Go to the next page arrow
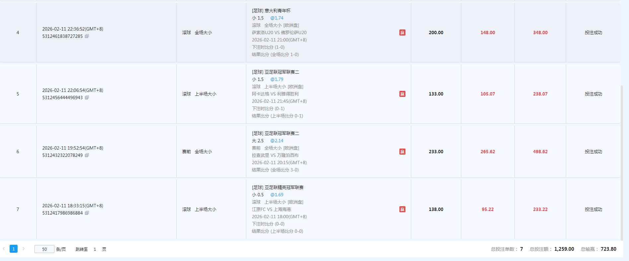Screen dimensions: 629x261 click(24, 249)
